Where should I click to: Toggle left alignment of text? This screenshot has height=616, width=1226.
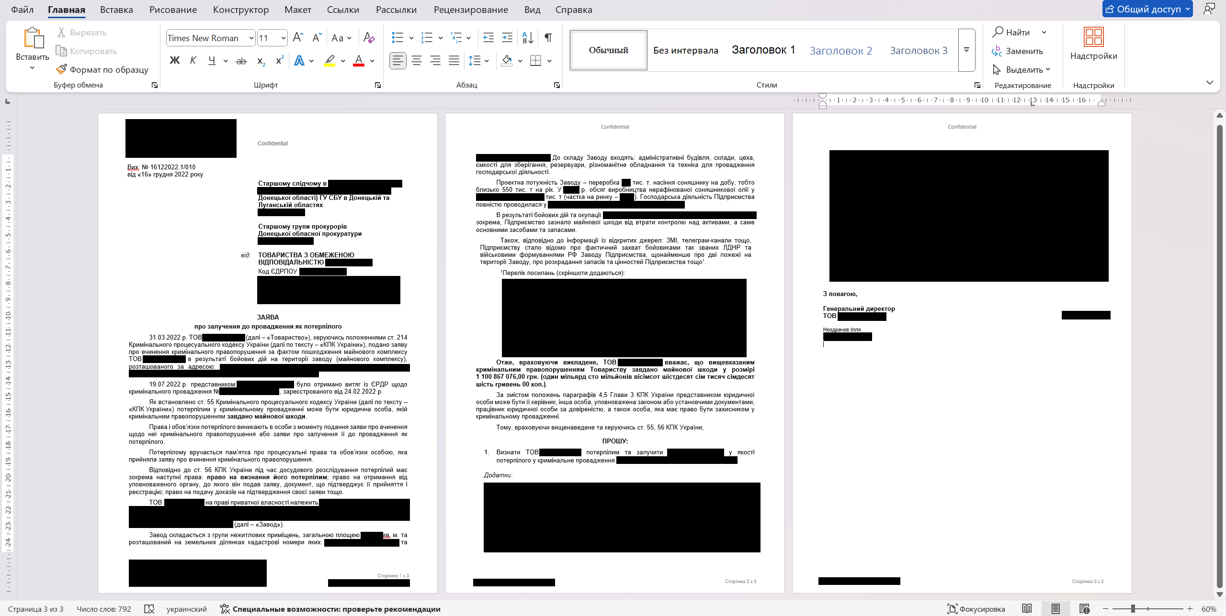tap(398, 61)
